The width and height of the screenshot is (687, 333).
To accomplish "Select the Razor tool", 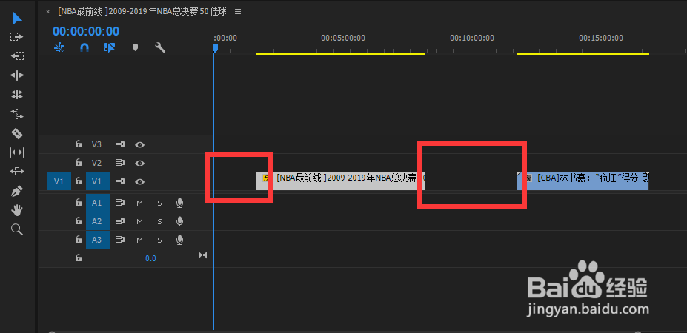I will click(x=17, y=133).
